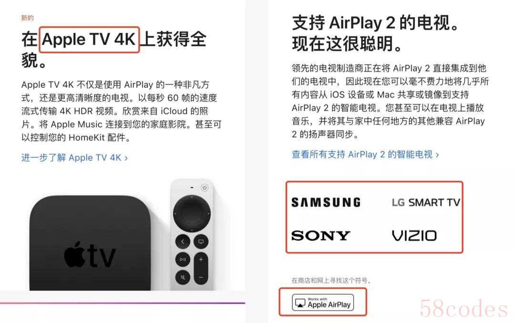Click the remote's volume minus button

tap(201, 277)
